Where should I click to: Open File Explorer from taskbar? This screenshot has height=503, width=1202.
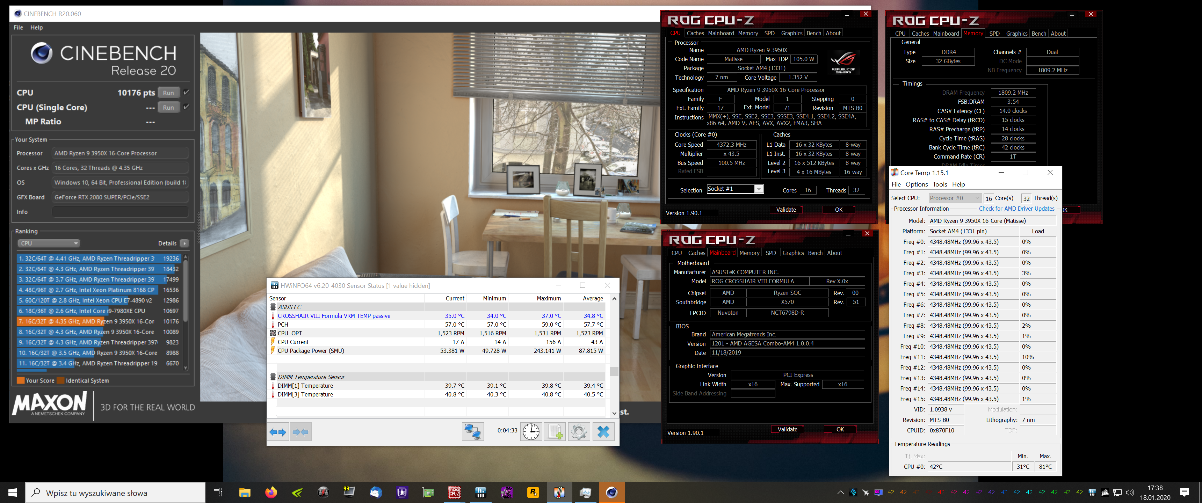coord(245,492)
